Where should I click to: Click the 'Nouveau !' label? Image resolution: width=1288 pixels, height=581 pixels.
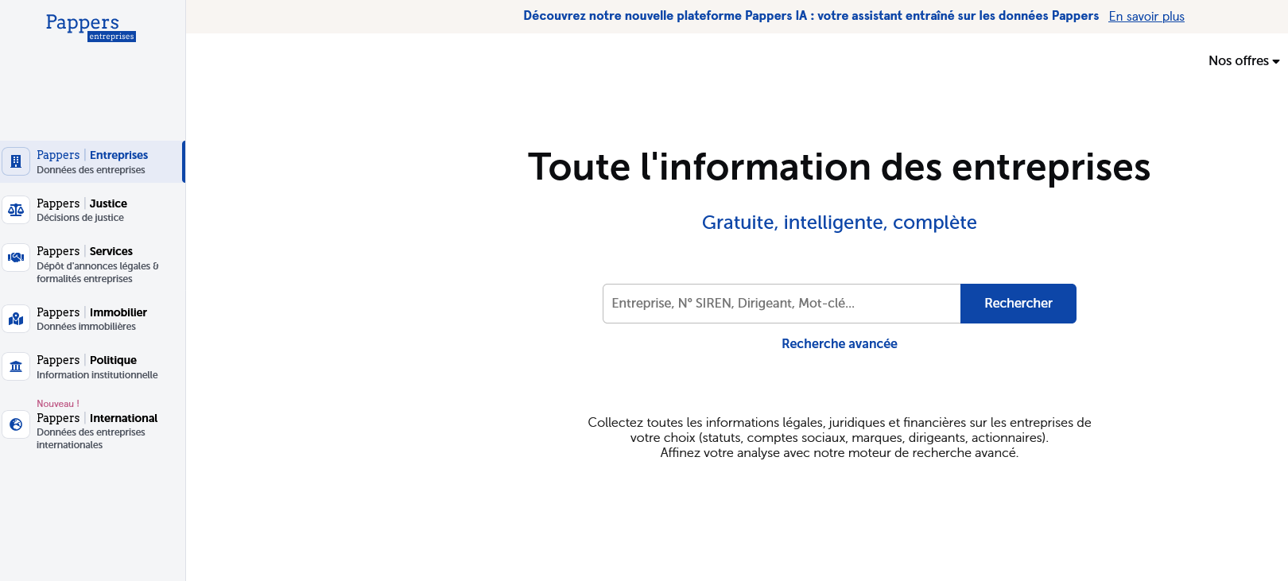[58, 404]
